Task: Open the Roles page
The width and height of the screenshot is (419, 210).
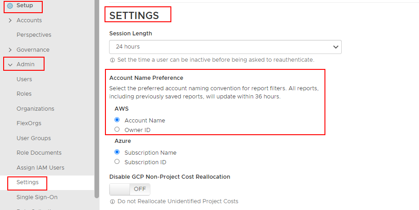Action: point(24,94)
